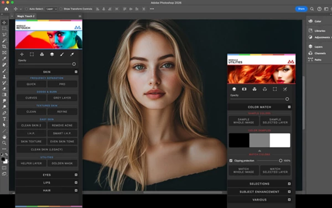Select the Crop tool
332x208 pixels.
[4, 46]
